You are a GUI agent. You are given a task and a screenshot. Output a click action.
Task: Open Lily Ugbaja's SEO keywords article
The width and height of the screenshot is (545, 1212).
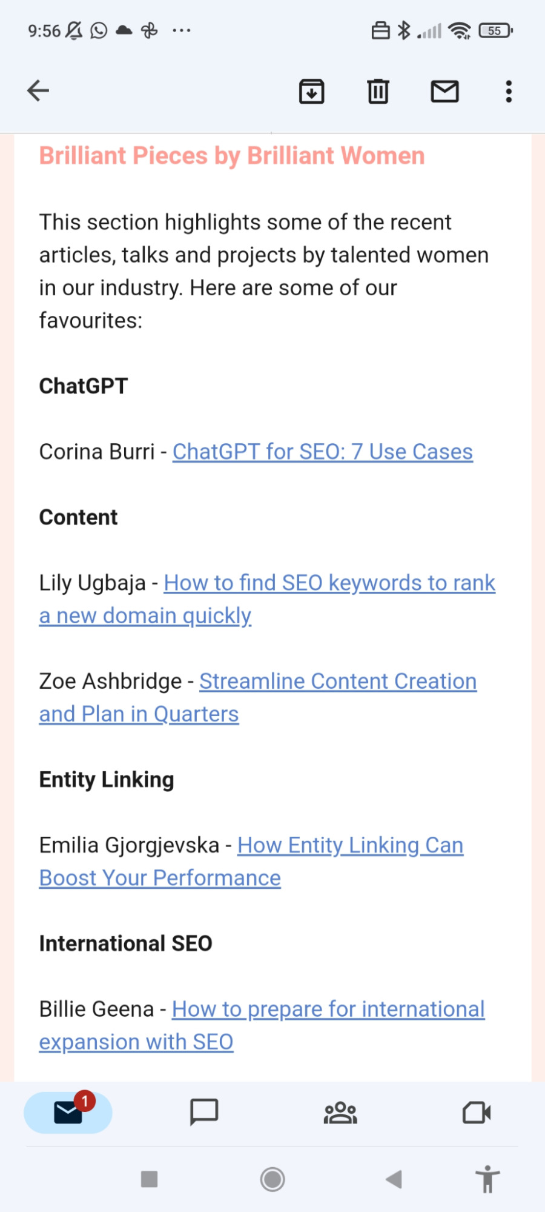click(266, 599)
